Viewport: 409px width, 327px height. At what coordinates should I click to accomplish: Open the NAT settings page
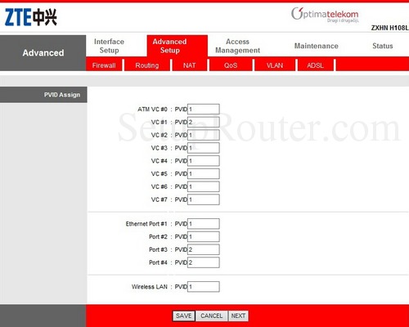point(189,65)
